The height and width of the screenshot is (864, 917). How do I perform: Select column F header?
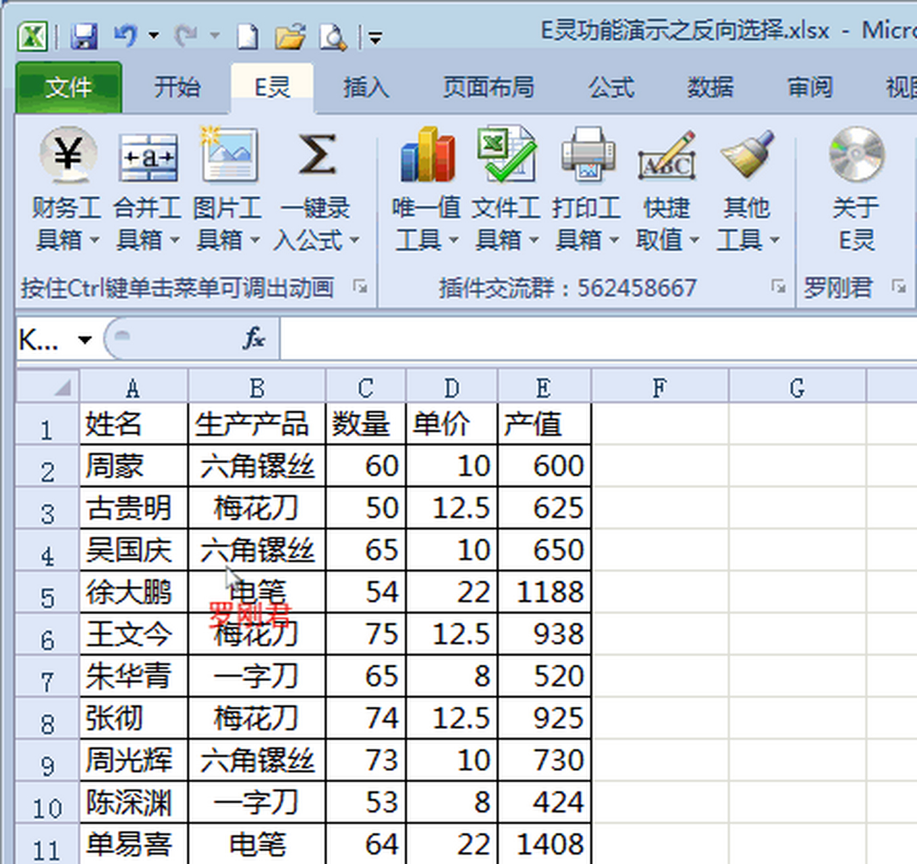click(x=660, y=388)
